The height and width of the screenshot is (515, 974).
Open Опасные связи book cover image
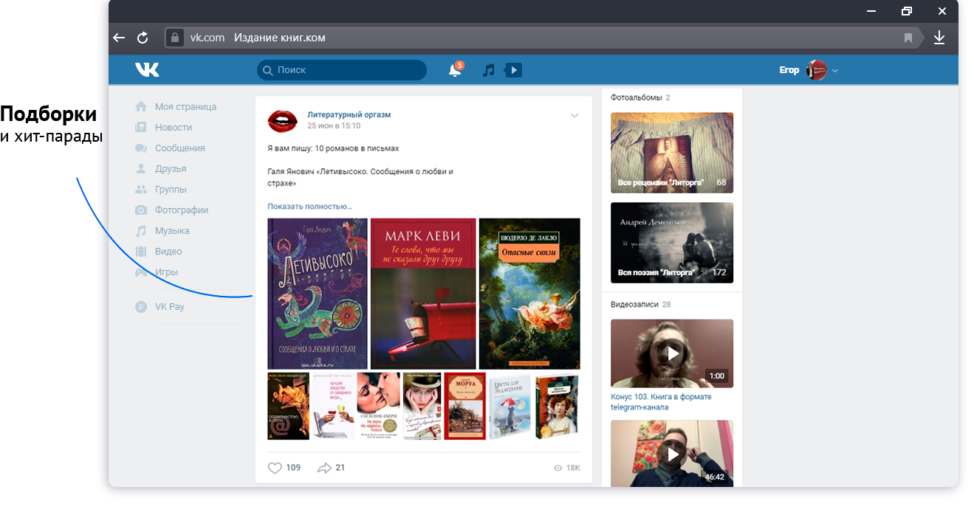529,294
